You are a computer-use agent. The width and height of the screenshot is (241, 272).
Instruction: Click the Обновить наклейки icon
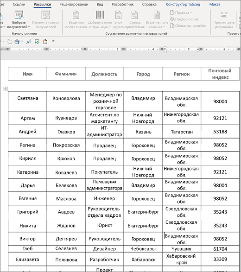(x=172, y=25)
